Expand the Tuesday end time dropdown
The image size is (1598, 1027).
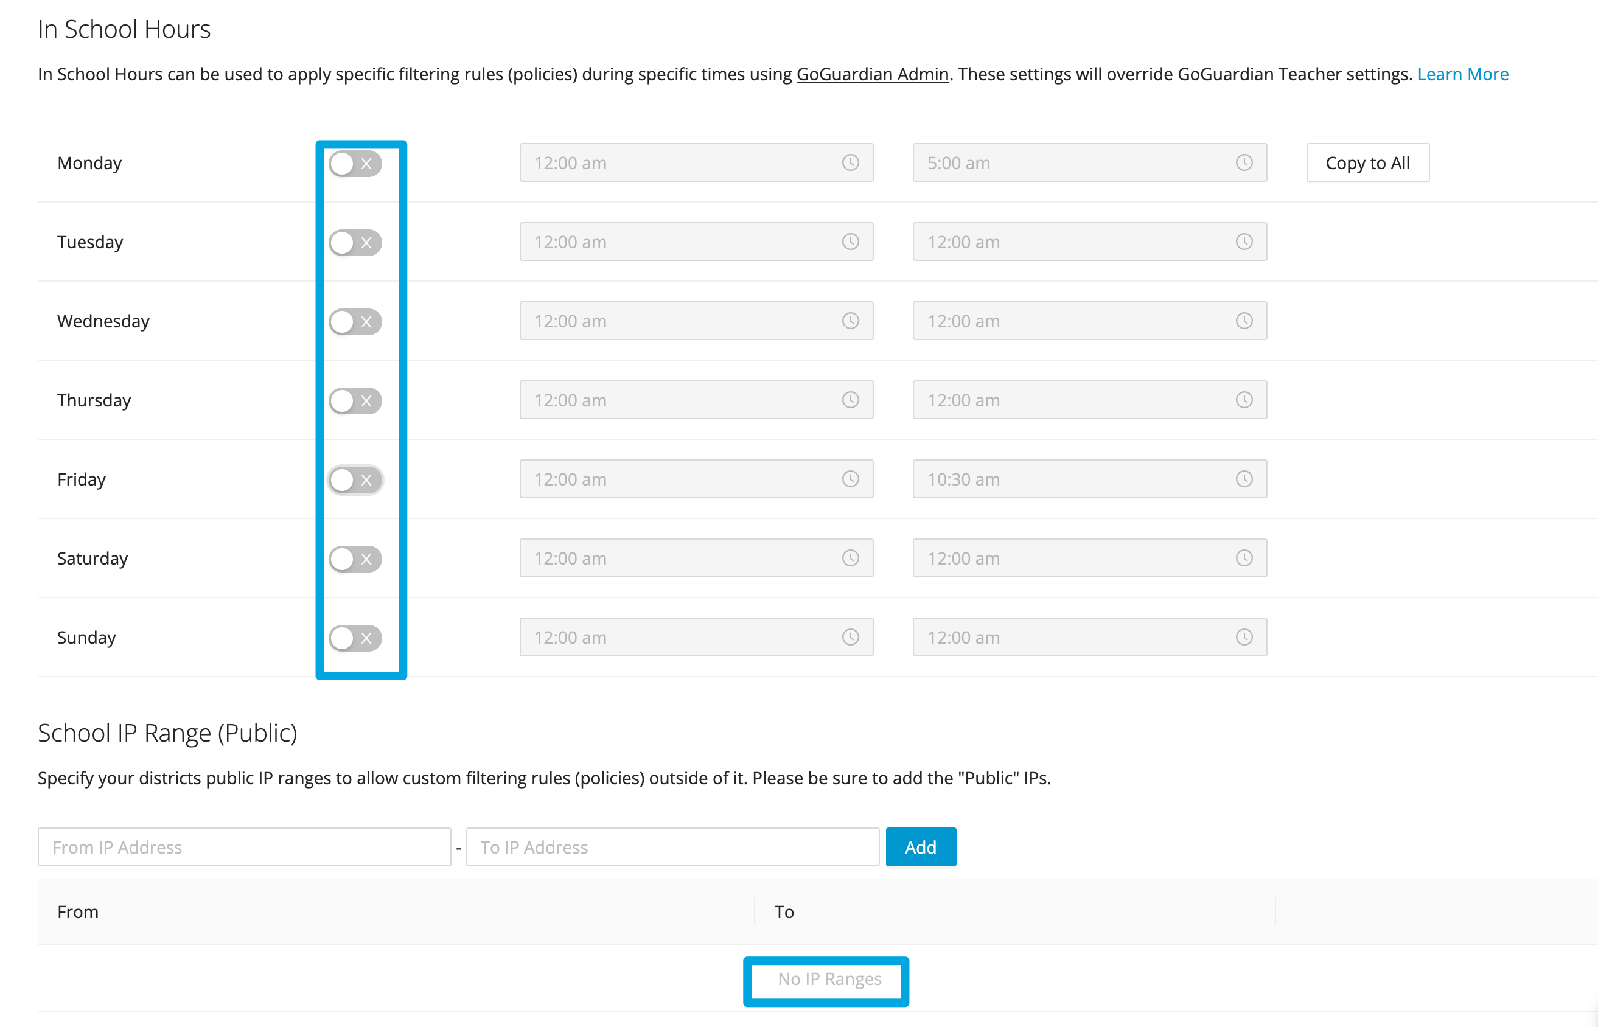coord(1243,241)
